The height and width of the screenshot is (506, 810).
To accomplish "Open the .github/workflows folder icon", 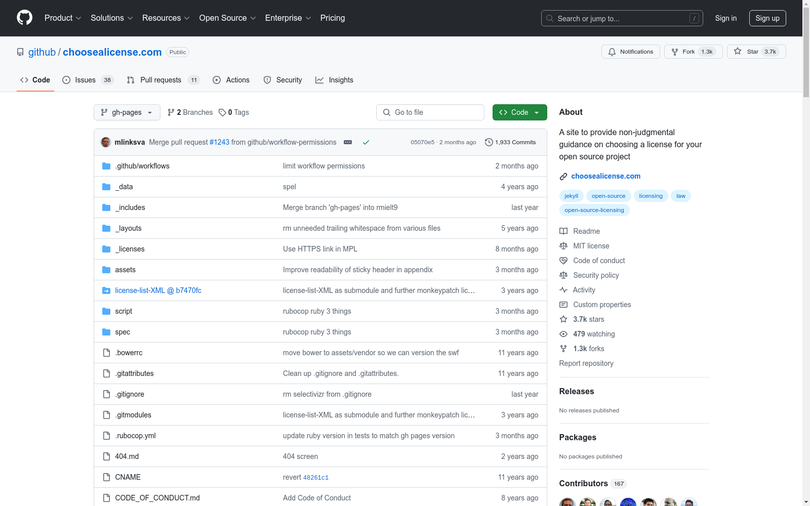I will click(x=106, y=166).
